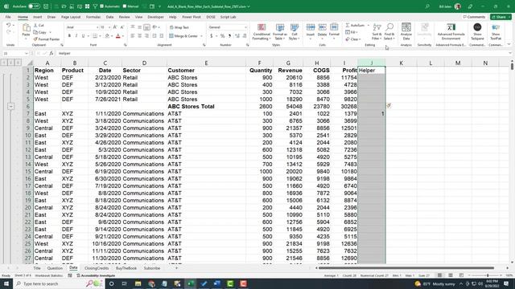The width and height of the screenshot is (515, 289).
Task: Click the Filter funnel icon in Quick Access toolbar
Action: [x=95, y=6]
